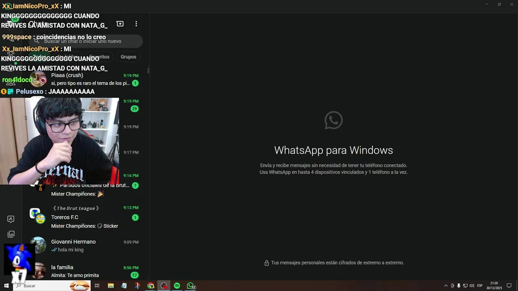Open the three-dot options menu in Chats
This screenshot has width=518, height=291.
pos(136,24)
